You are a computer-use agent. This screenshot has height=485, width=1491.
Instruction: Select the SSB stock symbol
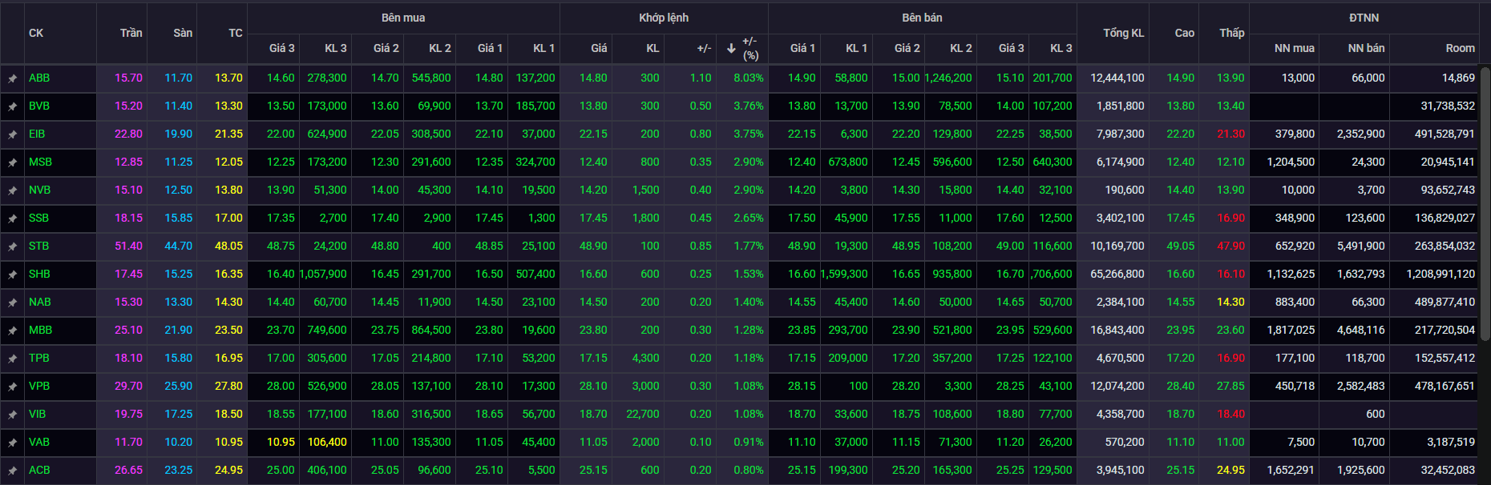(38, 218)
